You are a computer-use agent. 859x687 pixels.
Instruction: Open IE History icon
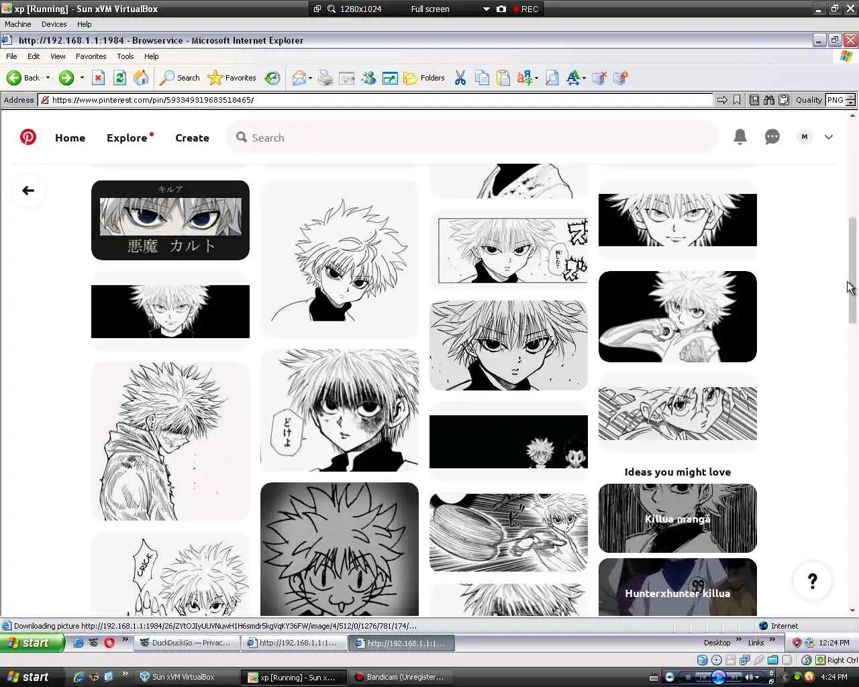pos(272,78)
